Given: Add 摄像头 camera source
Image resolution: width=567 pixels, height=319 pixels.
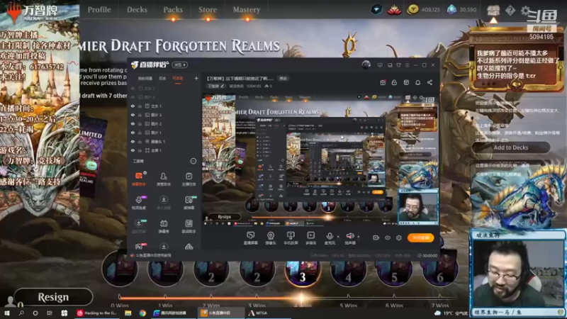Looking at the screenshot, I should 271,238.
